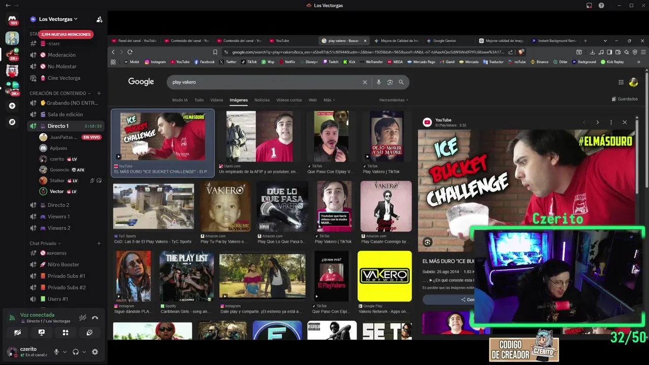
Task: Start Google voice search microphone
Action: point(378,82)
